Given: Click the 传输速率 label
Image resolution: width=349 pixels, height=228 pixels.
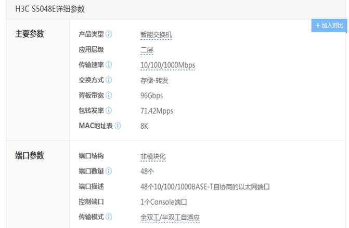Looking at the screenshot, I should pos(91,65).
